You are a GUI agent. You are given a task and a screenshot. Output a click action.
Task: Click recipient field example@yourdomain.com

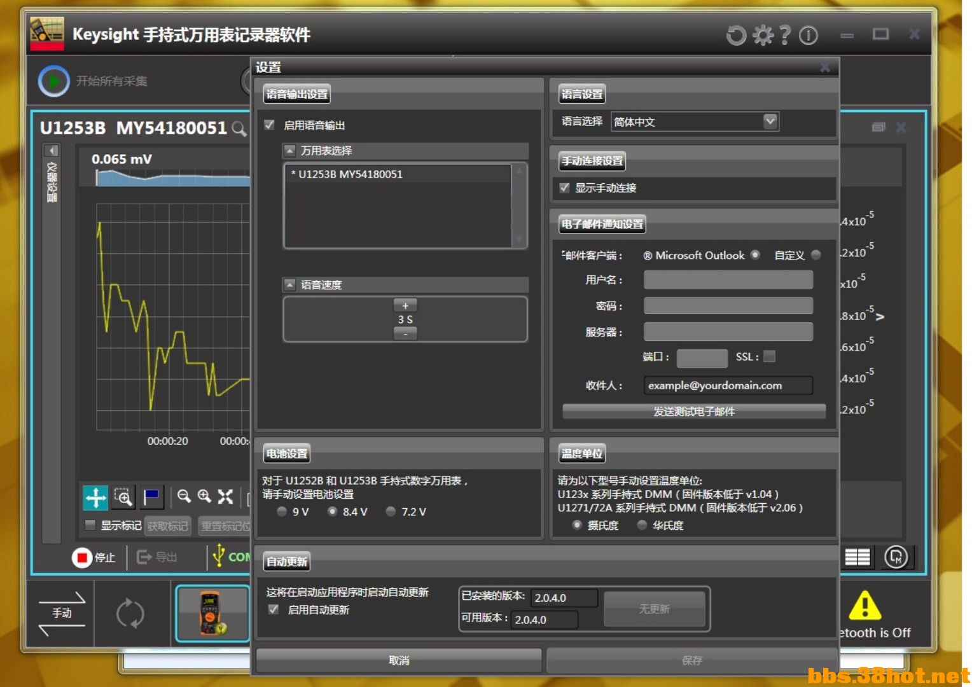click(728, 385)
